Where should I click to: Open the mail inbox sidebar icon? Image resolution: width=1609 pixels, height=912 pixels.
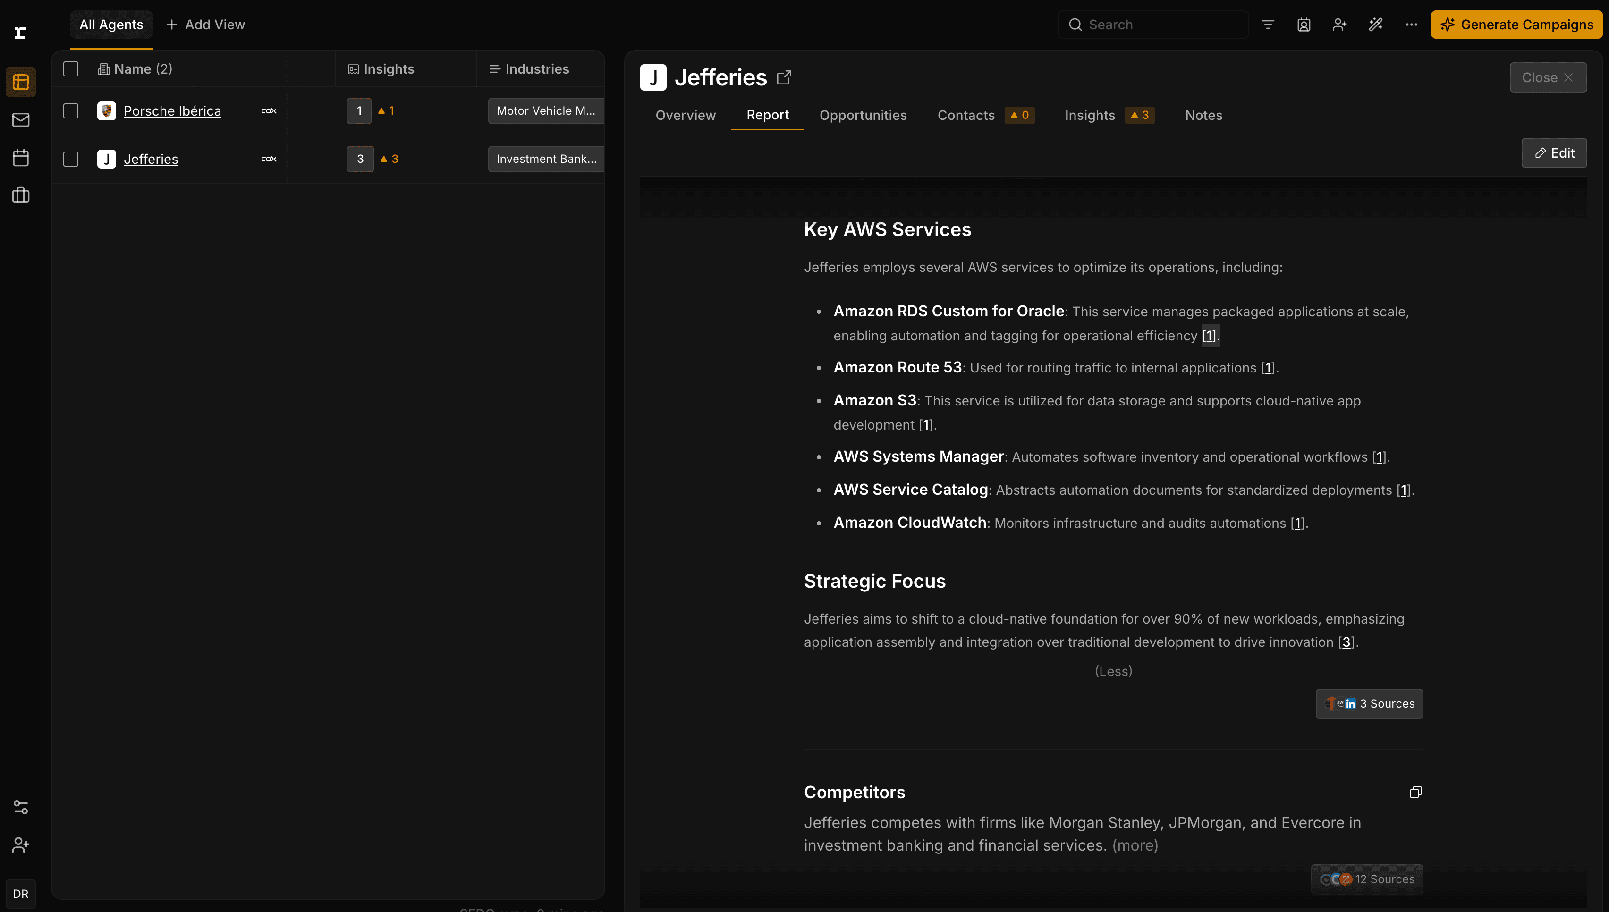[x=21, y=119]
